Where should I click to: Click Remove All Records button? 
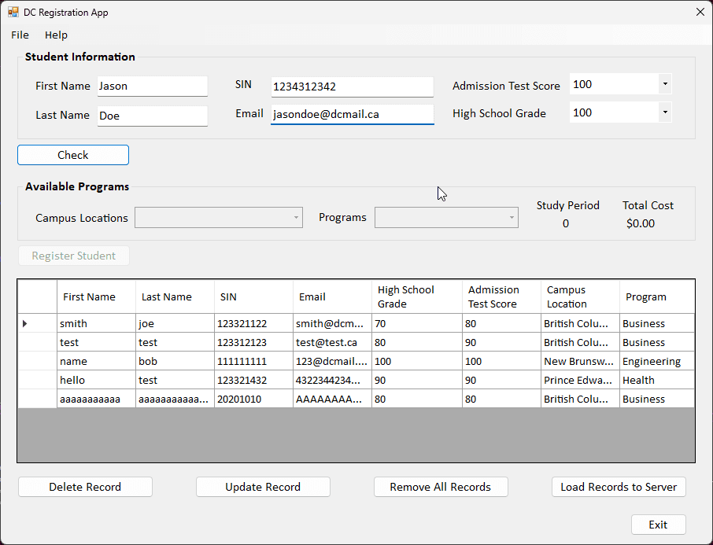tap(441, 487)
